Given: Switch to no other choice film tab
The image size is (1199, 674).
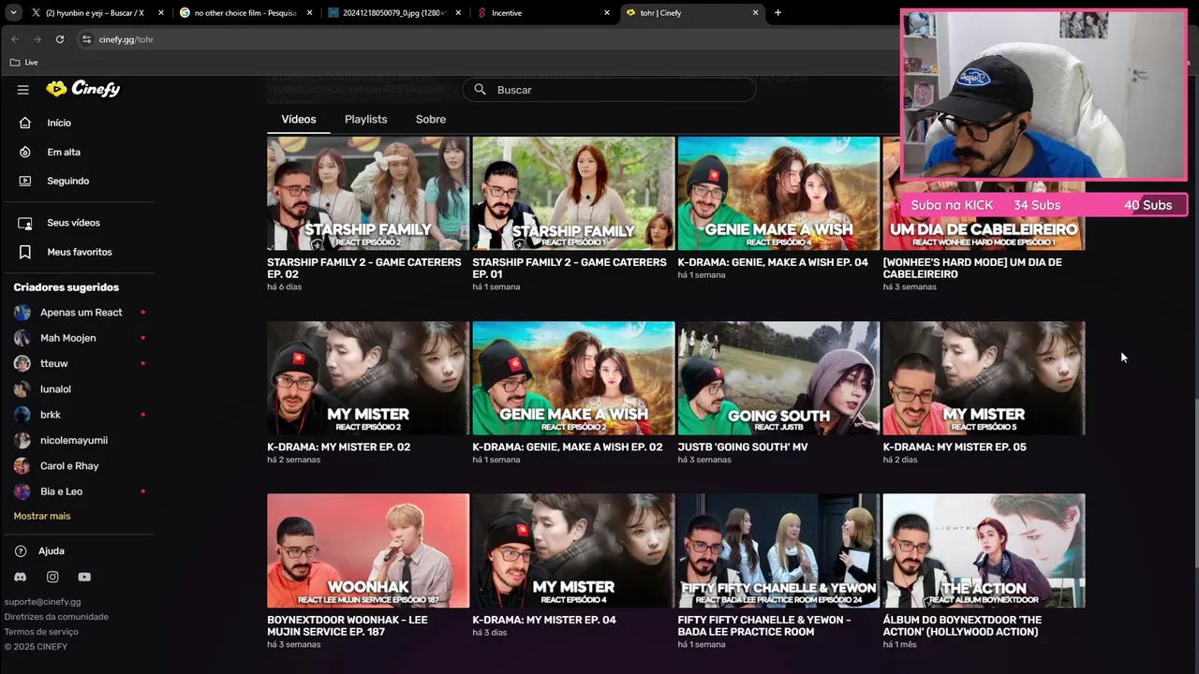Looking at the screenshot, I should pos(245,13).
